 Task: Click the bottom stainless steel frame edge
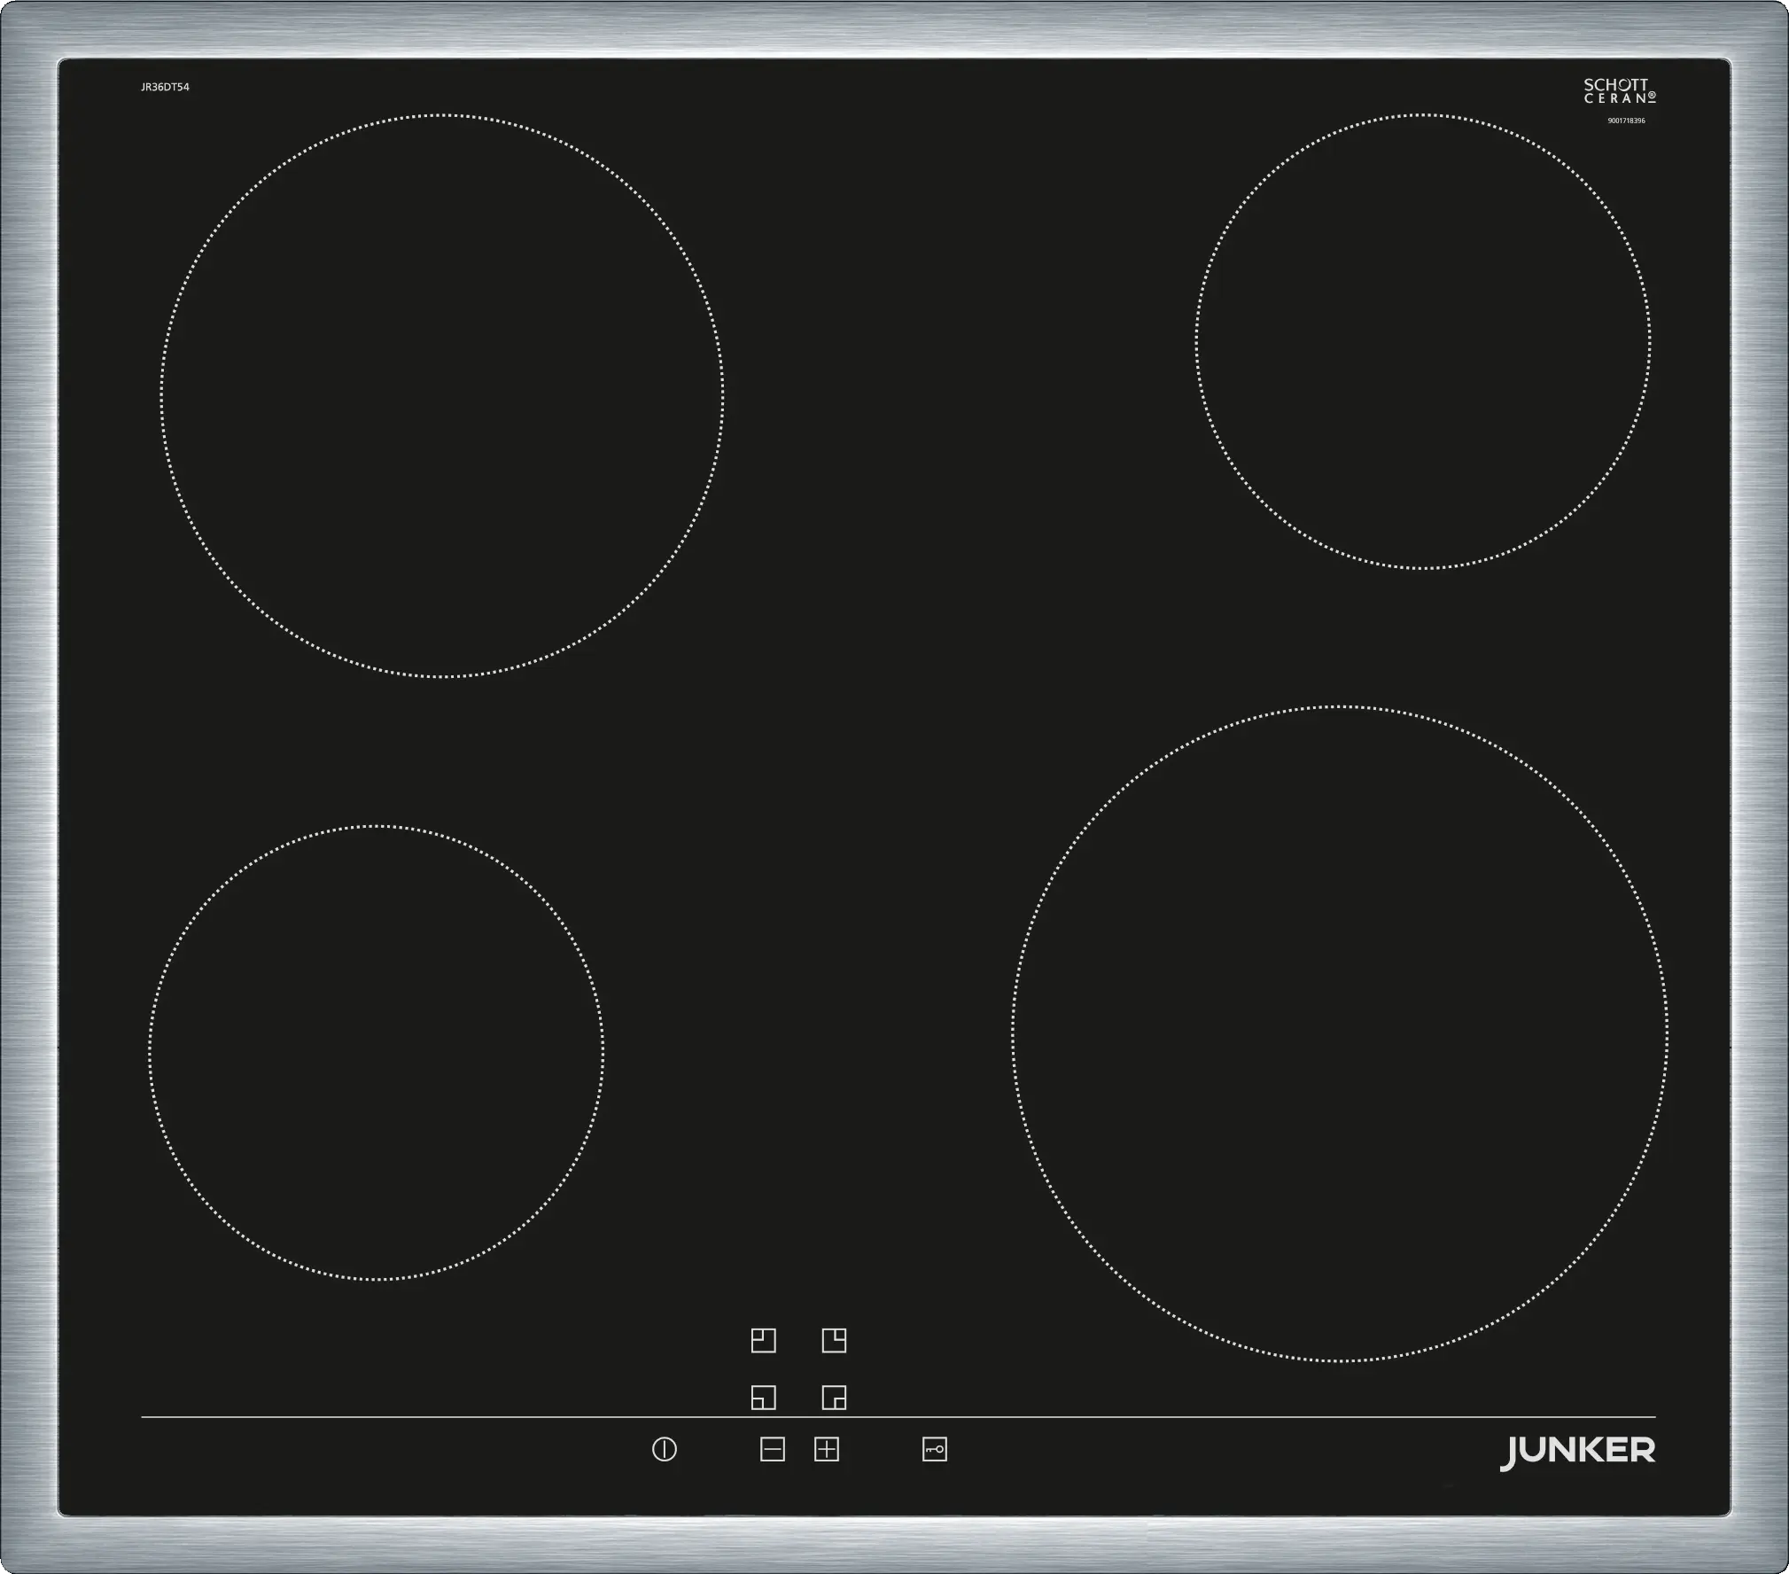coord(895,1544)
